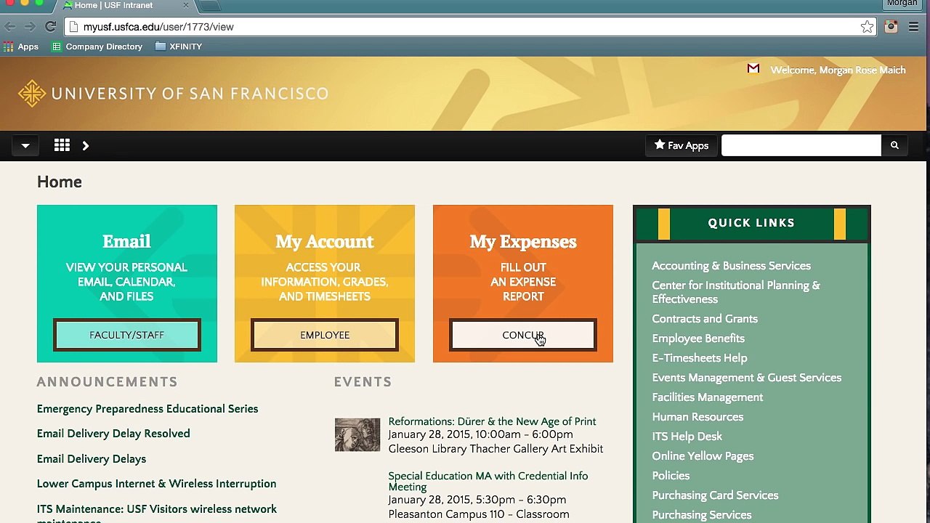930x523 pixels.
Task: Expand the right chevron in navbar
Action: coord(86,145)
